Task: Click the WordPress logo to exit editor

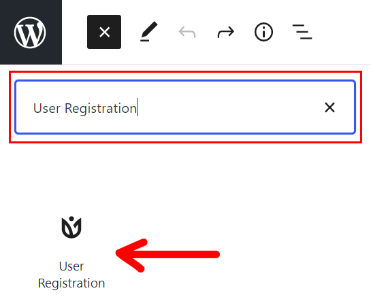Action: click(30, 33)
